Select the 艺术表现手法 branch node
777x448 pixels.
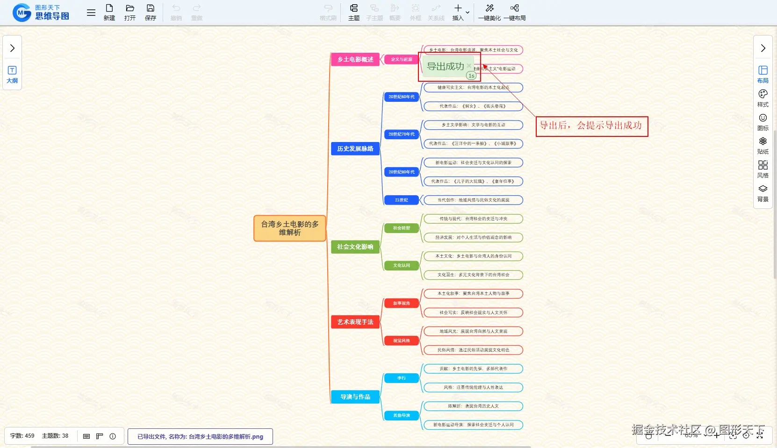(355, 322)
